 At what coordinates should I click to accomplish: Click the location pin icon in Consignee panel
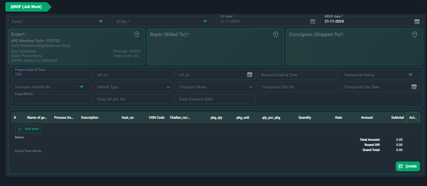415,34
